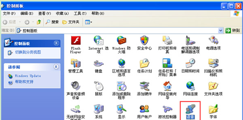Expand the address bar dropdown arrow

(x=220, y=31)
